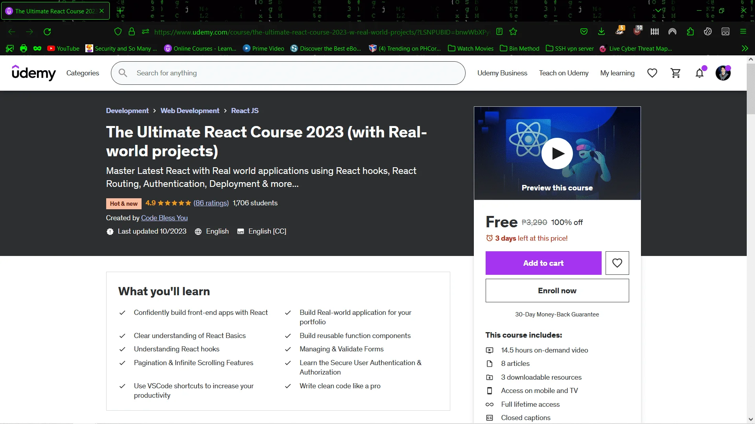Click the search magnifier icon
The image size is (755, 424).
click(x=123, y=73)
